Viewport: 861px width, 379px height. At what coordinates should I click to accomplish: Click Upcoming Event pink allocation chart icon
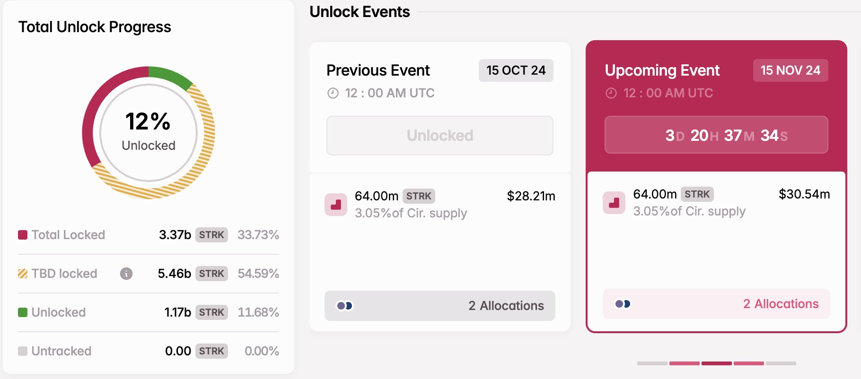click(614, 203)
